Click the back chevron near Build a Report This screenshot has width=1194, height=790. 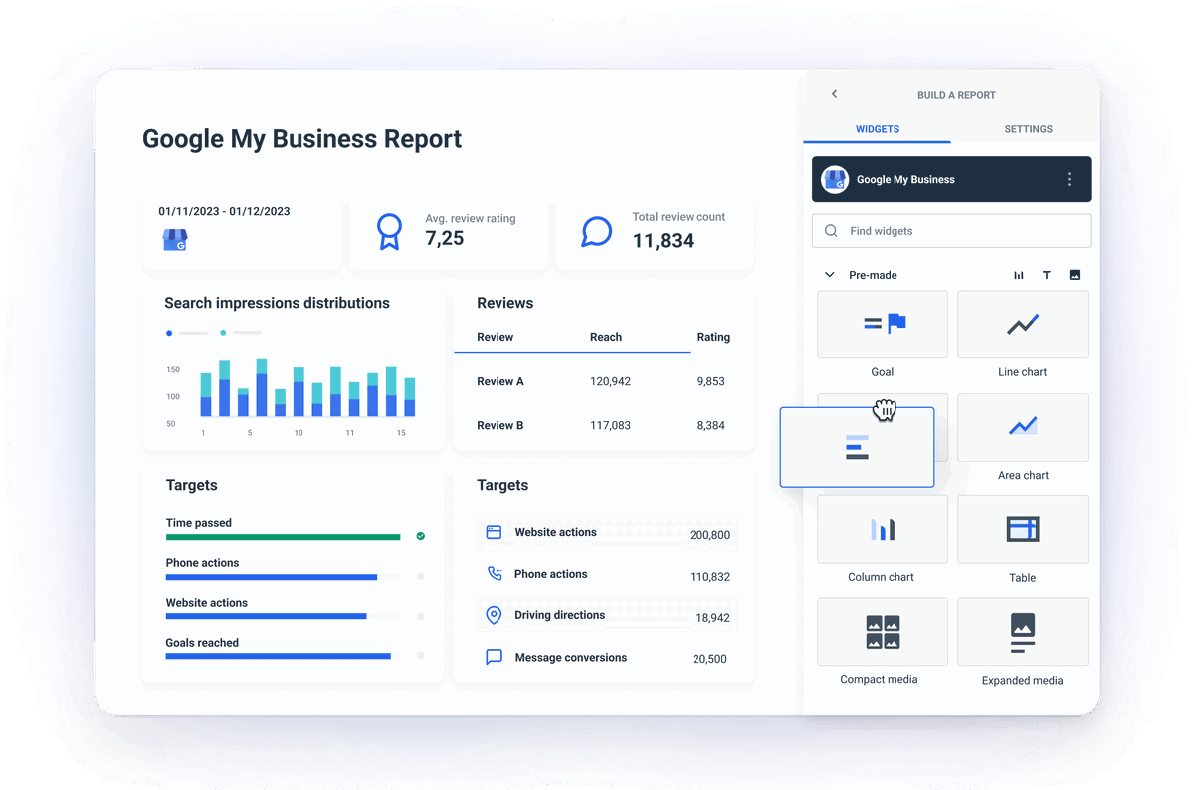coord(834,94)
